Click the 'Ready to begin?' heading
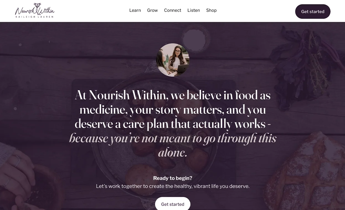 pyautogui.click(x=172, y=178)
